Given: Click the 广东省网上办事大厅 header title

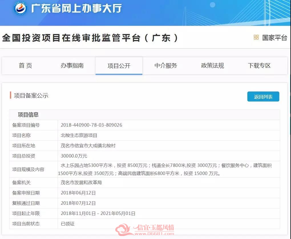Looking at the screenshot, I should pos(76,8).
